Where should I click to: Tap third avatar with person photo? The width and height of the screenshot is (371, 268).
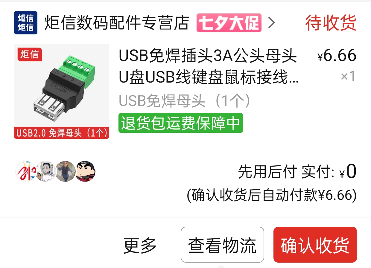click(x=66, y=171)
